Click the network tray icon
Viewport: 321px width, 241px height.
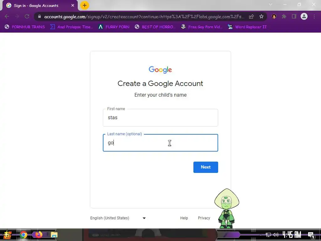(268, 235)
